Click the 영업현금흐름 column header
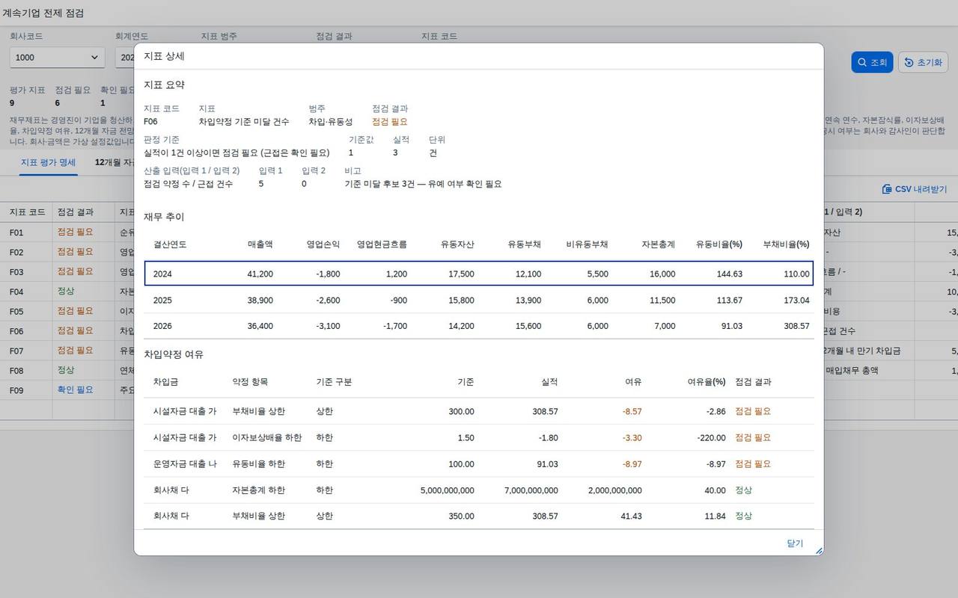The height and width of the screenshot is (598, 958). [x=382, y=244]
